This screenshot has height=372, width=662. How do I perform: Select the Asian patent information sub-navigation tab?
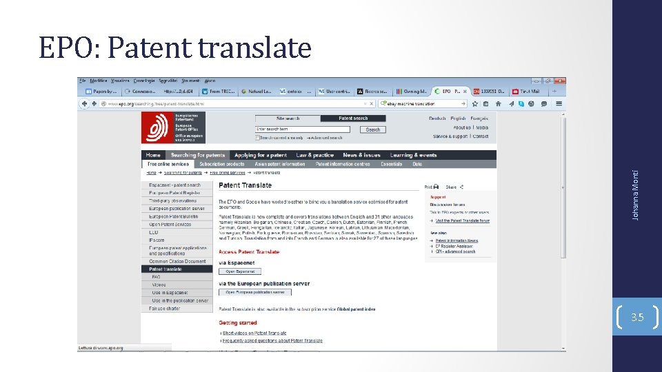[279, 164]
